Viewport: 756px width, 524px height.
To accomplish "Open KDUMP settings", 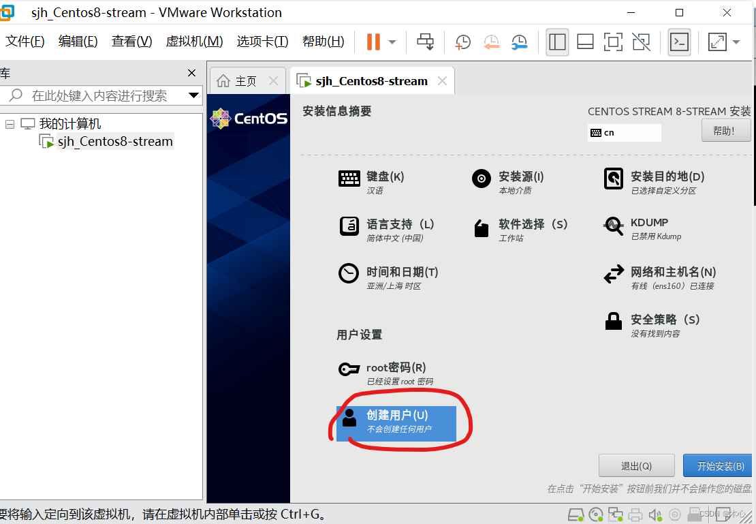I will (642, 228).
